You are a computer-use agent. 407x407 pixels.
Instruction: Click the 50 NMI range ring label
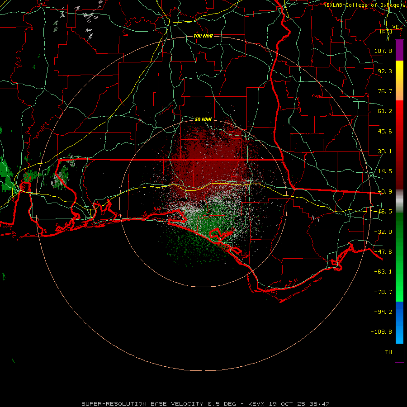(203, 119)
